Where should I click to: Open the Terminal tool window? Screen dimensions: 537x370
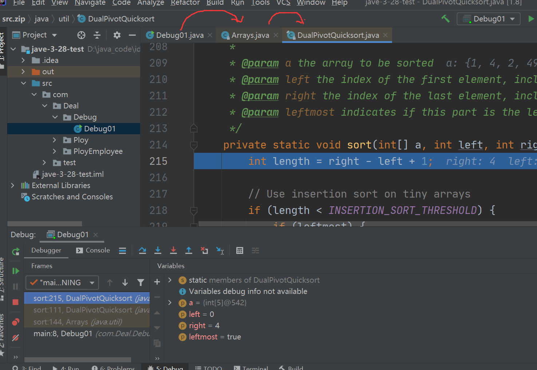tap(251, 367)
